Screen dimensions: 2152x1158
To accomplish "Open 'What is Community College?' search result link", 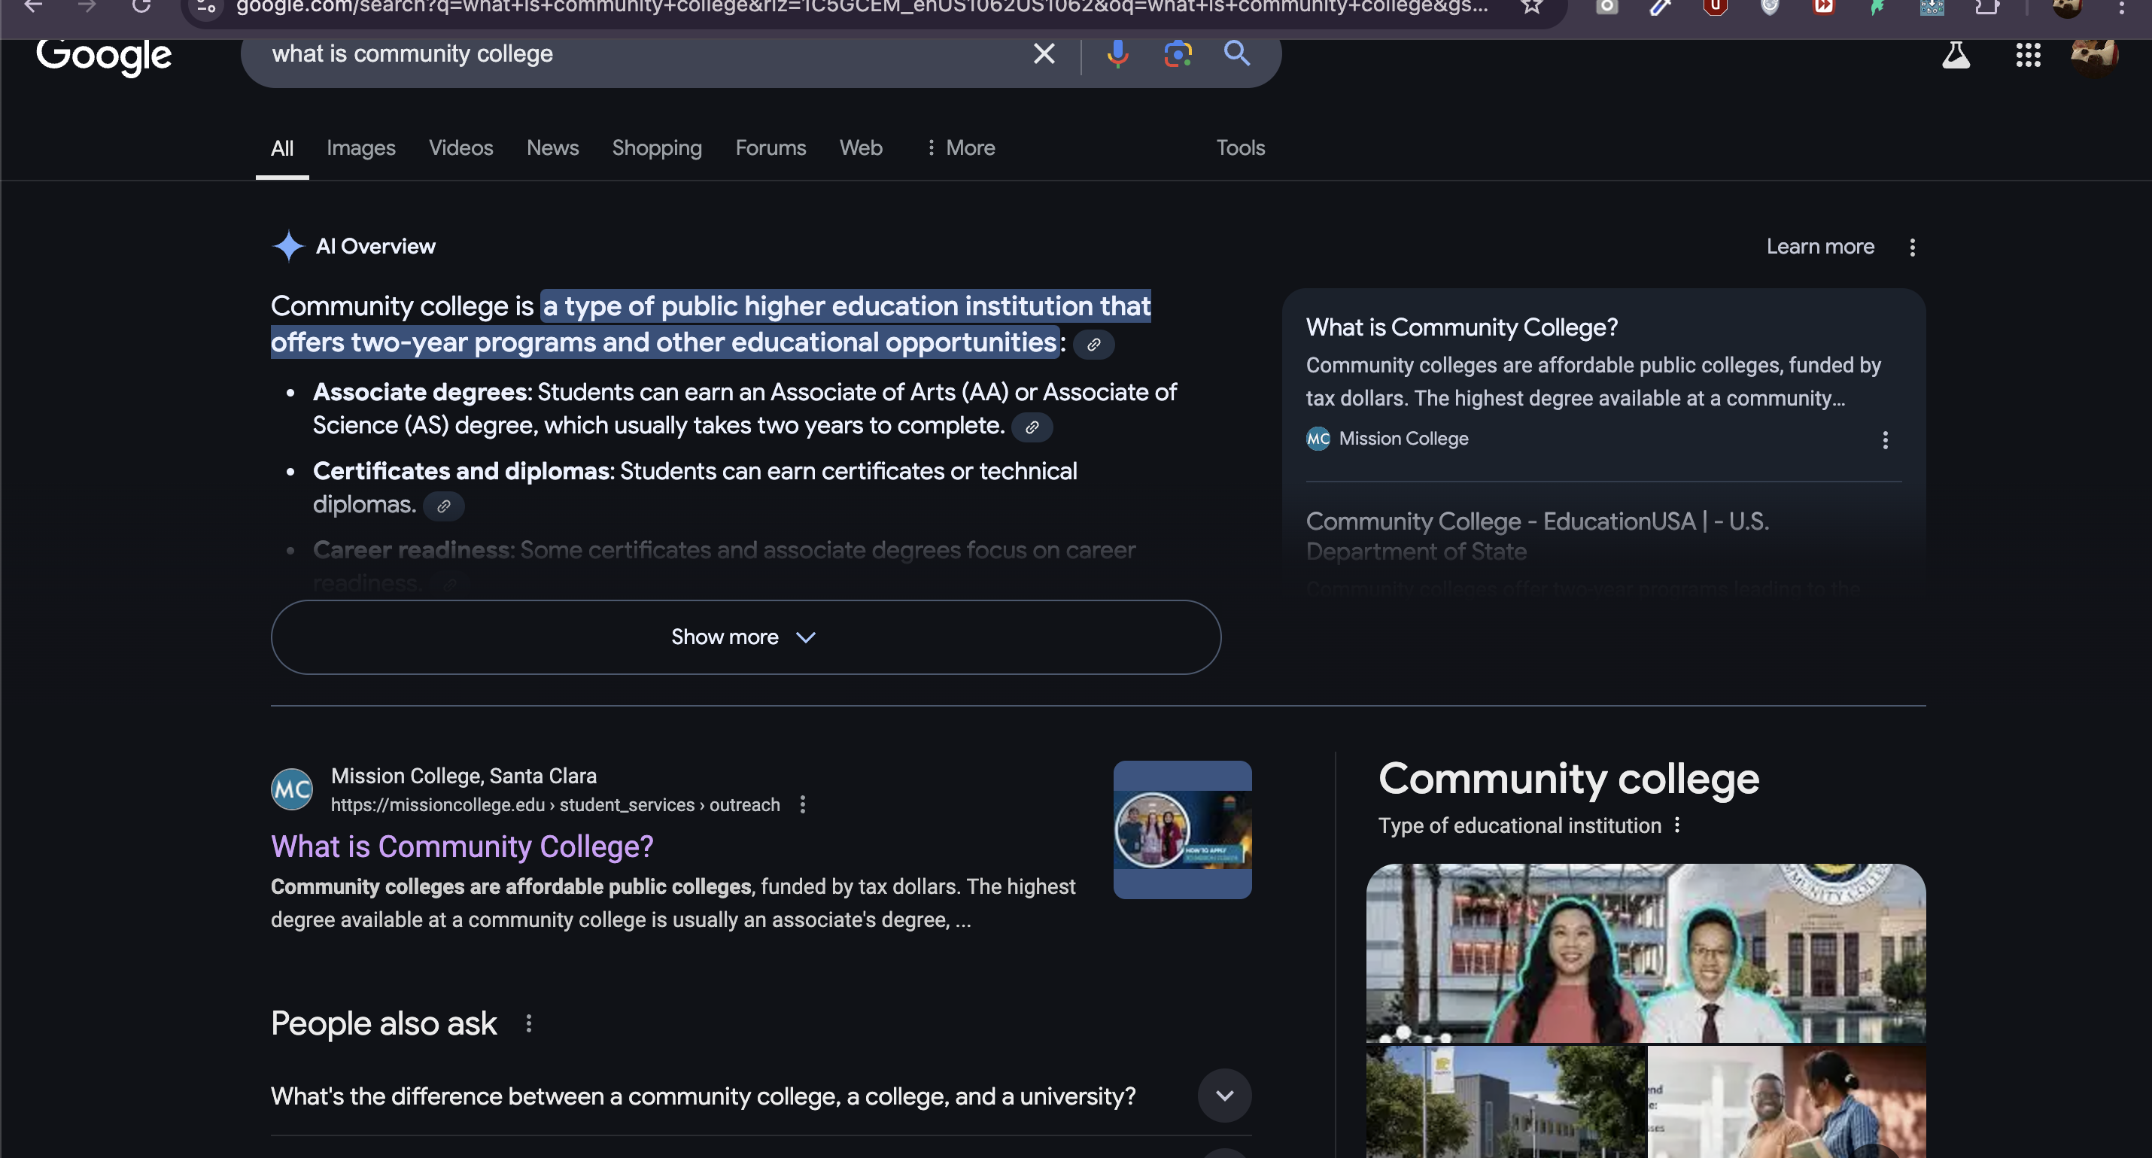I will click(461, 847).
